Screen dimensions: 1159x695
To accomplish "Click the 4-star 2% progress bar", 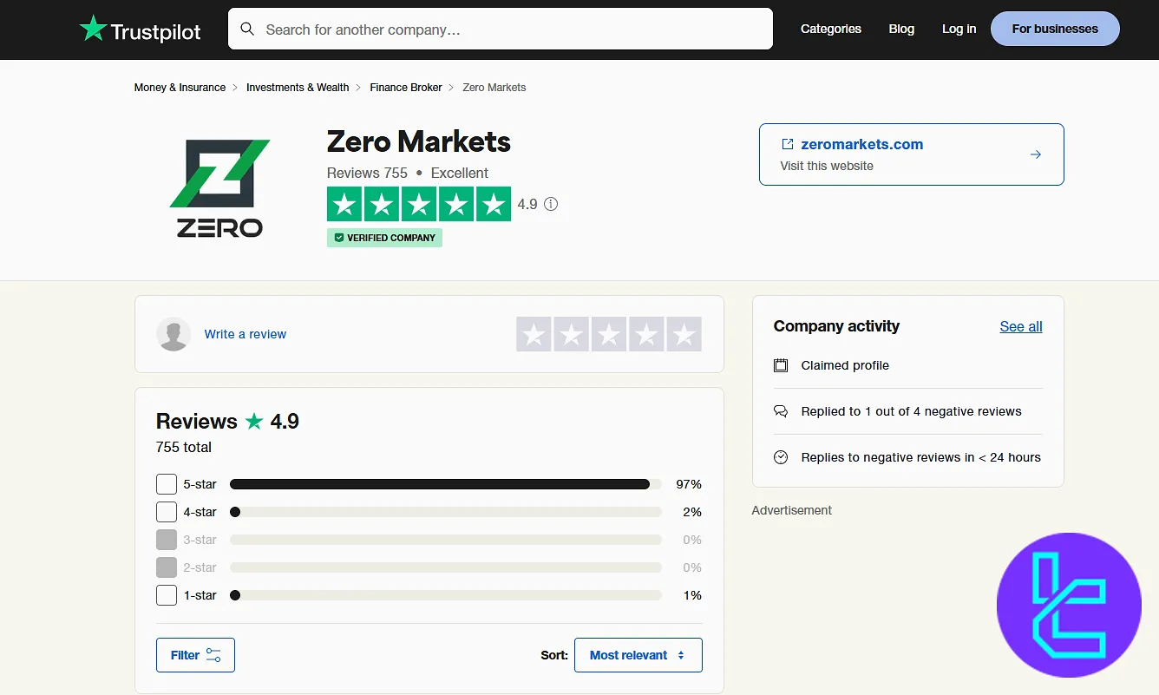I will click(446, 512).
